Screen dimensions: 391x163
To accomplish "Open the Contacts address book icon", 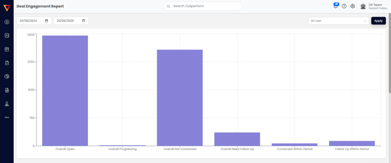I will pos(7,35).
